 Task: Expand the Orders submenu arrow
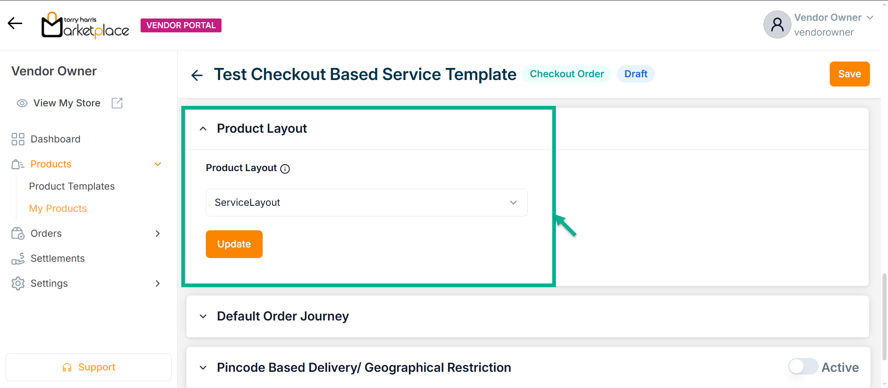(158, 234)
